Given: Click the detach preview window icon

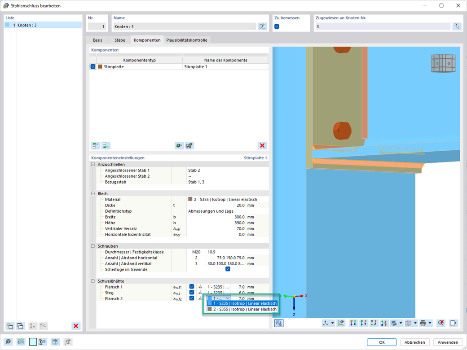Looking at the screenshot, I should click(x=453, y=323).
